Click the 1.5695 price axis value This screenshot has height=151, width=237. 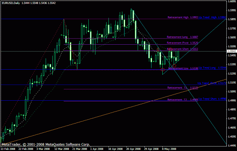click(232, 37)
